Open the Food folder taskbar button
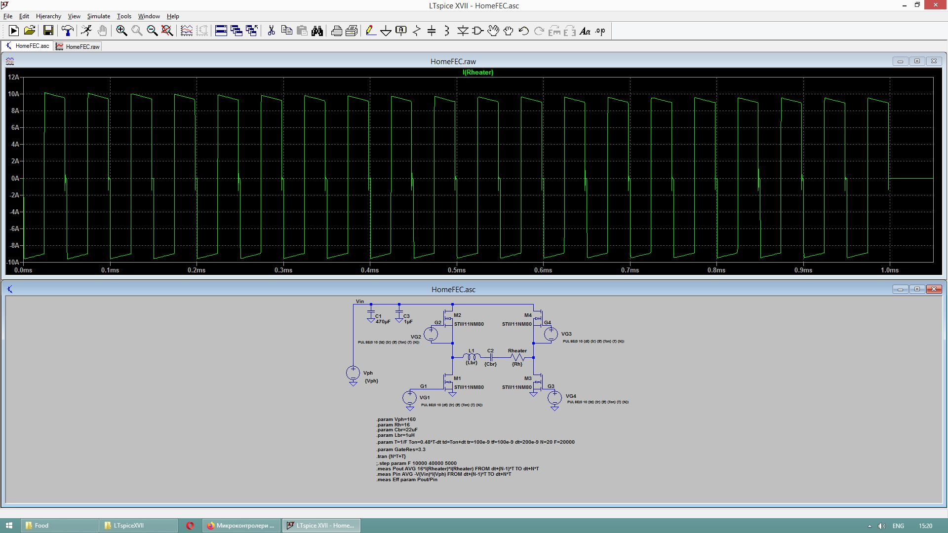The width and height of the screenshot is (948, 533). [60, 526]
